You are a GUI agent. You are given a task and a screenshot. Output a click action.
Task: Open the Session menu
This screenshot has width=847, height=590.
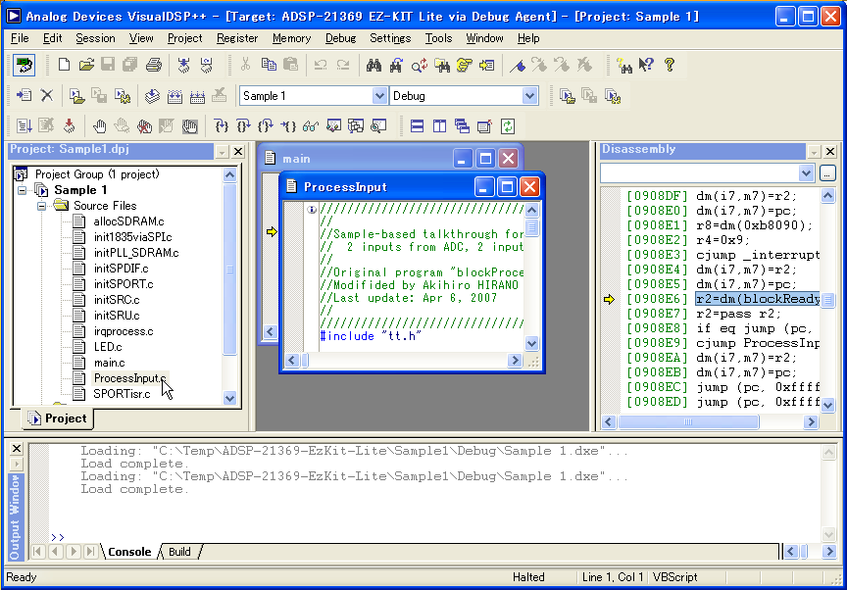pos(95,38)
